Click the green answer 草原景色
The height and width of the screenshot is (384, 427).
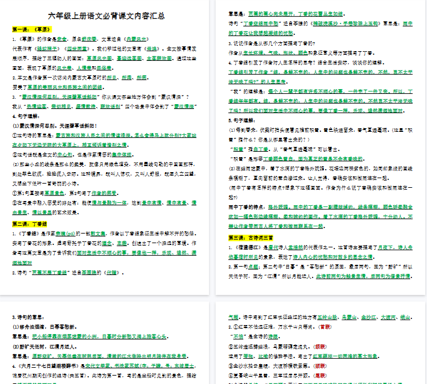[x=54, y=193]
